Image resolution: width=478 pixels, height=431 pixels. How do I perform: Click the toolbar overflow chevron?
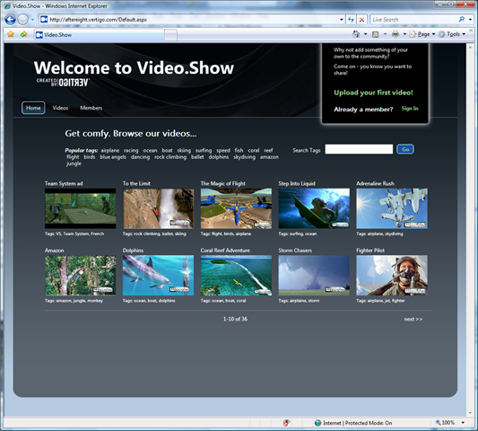(x=471, y=31)
